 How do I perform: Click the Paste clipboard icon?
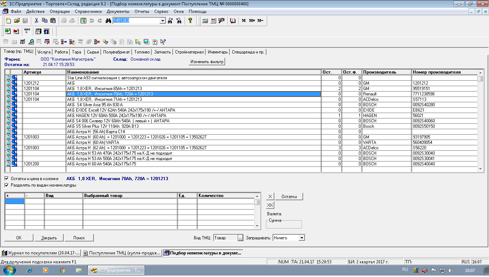(x=53, y=21)
